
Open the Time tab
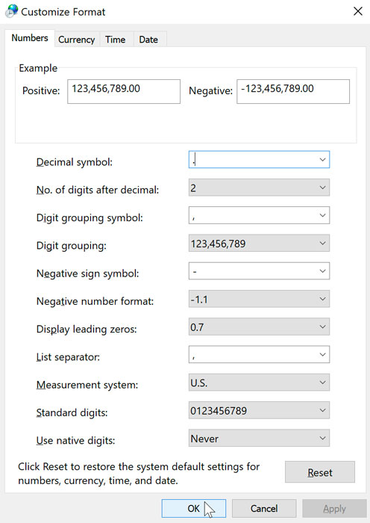coord(115,40)
